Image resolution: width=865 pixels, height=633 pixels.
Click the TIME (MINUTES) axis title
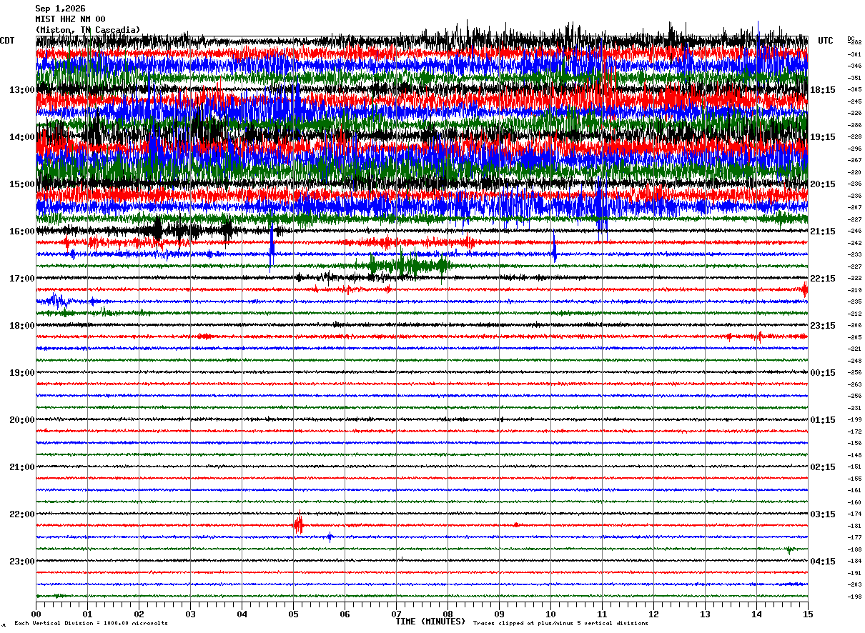430,622
